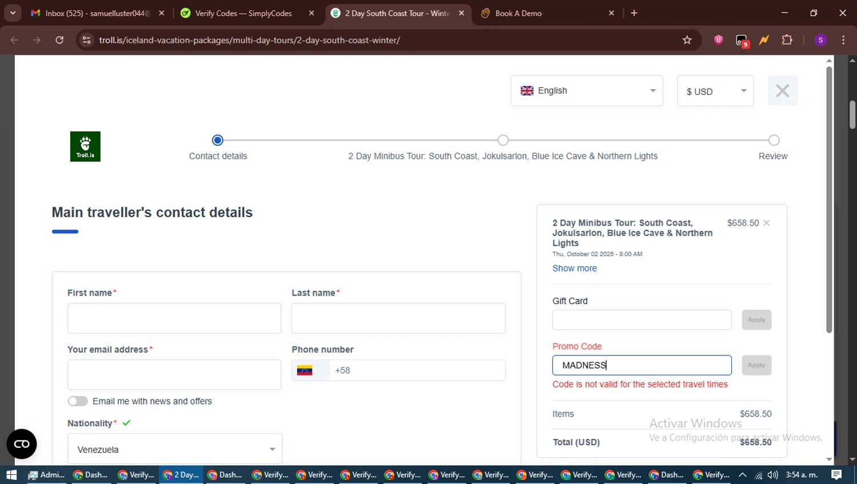857x484 pixels.
Task: Click the error text 'Code is not valid'
Action: pos(640,385)
